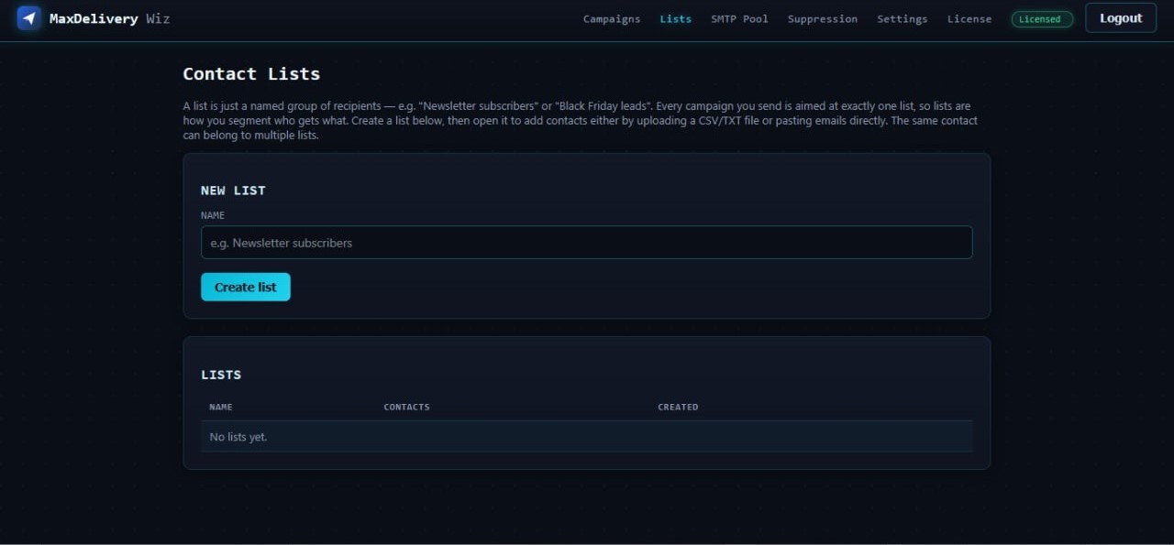This screenshot has width=1174, height=545.
Task: Click the CREATED column header
Action: pyautogui.click(x=678, y=407)
